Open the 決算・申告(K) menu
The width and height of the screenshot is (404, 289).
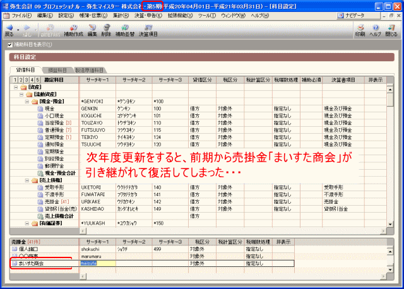(x=148, y=16)
